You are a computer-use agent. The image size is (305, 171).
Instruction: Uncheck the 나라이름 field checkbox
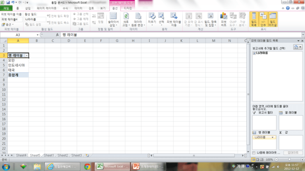pyautogui.click(x=254, y=53)
